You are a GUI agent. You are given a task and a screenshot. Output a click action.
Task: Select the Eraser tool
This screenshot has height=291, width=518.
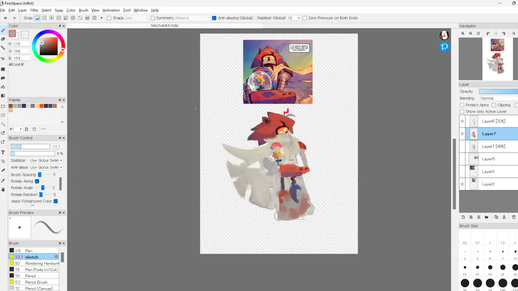(x=3, y=39)
